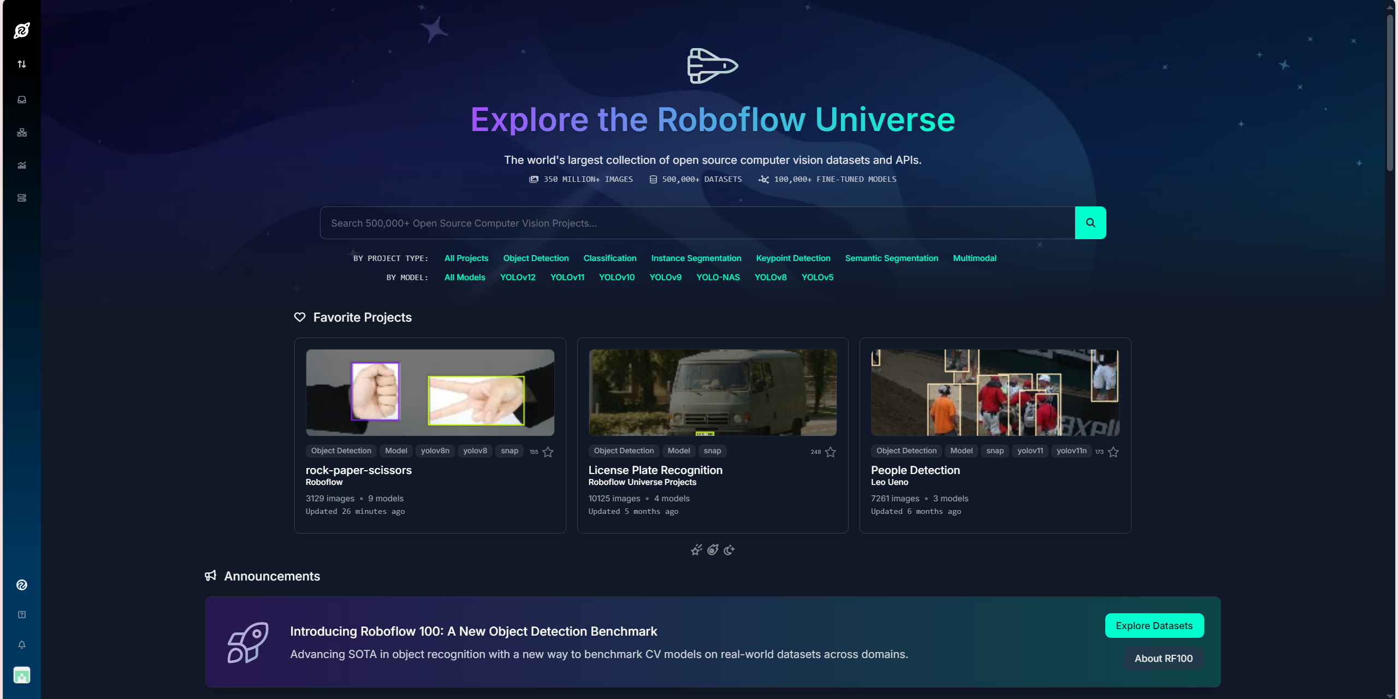
Task: Filter by Keypoint Detection project type
Action: [793, 258]
